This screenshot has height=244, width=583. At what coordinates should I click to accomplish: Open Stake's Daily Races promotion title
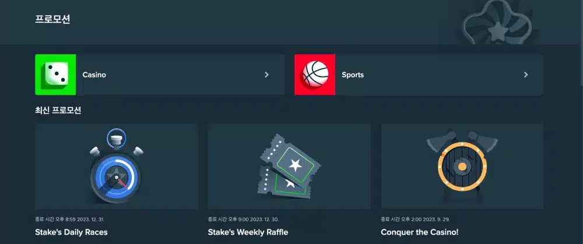(71, 232)
